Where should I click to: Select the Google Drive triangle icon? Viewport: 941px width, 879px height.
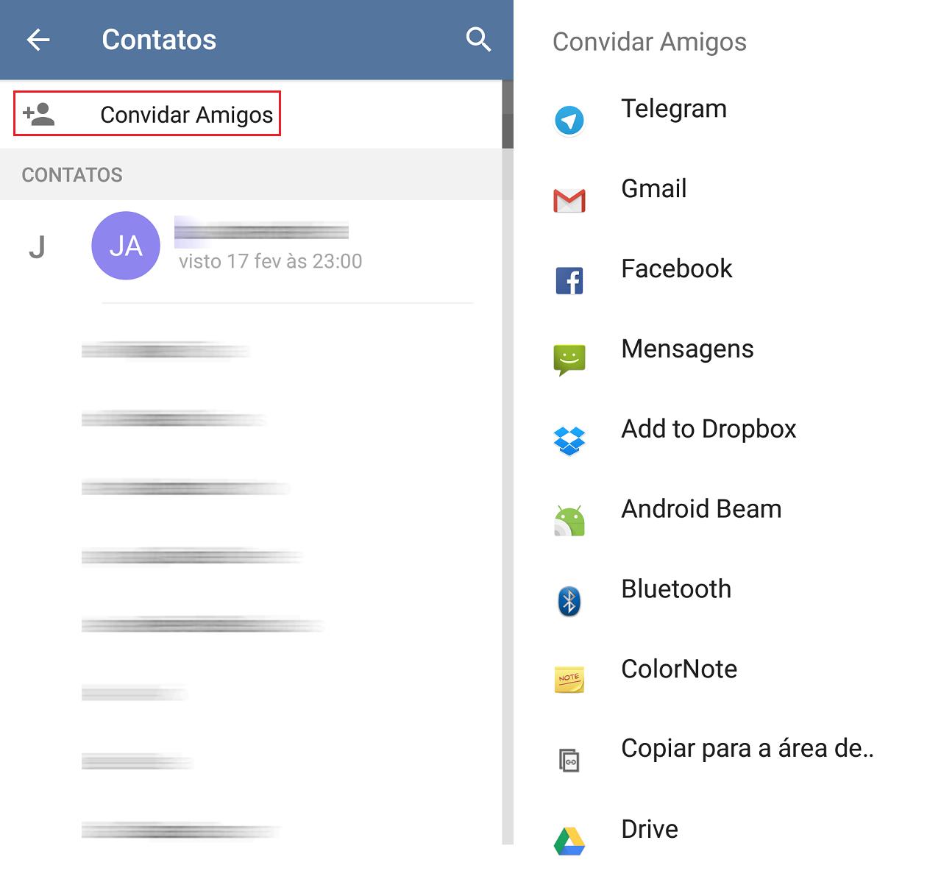click(569, 841)
